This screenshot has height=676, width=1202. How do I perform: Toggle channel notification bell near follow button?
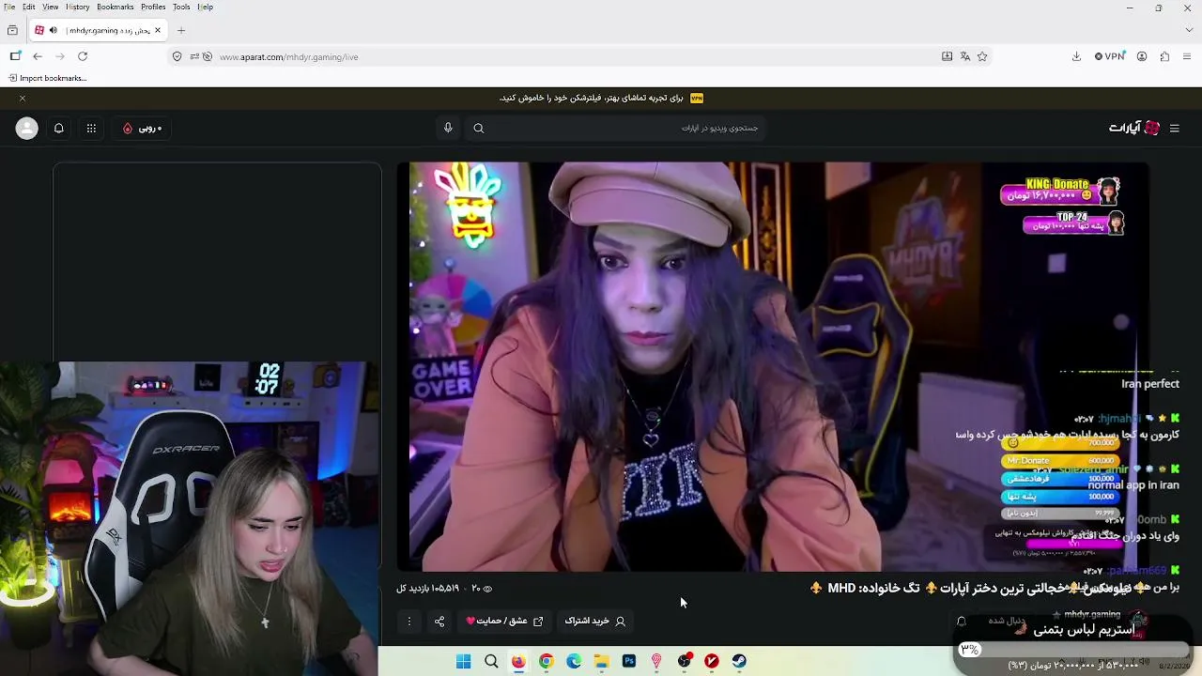pos(961,621)
